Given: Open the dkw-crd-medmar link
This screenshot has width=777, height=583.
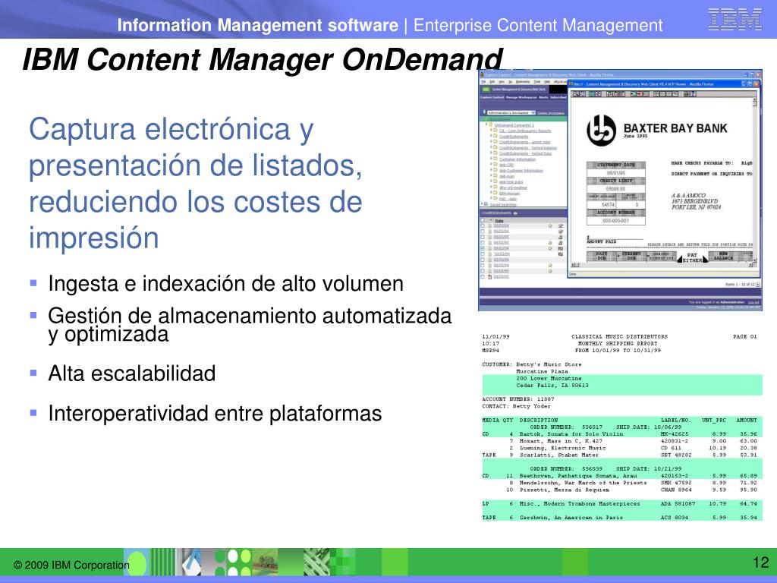Looking at the screenshot, I should coord(514,188).
